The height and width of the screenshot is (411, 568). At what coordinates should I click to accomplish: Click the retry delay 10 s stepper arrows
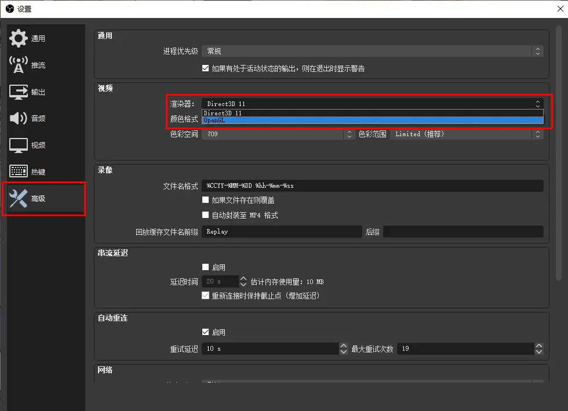coord(343,349)
